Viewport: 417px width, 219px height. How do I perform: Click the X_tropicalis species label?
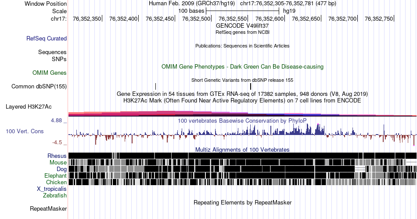pyautogui.click(x=52, y=189)
